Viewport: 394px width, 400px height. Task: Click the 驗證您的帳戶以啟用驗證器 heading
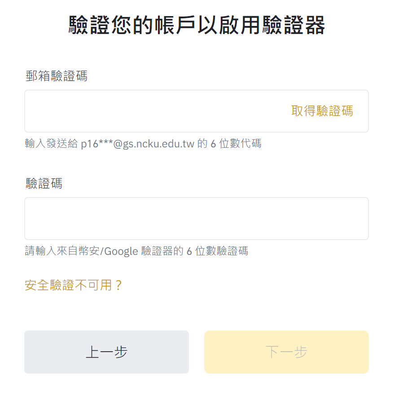coord(197,25)
